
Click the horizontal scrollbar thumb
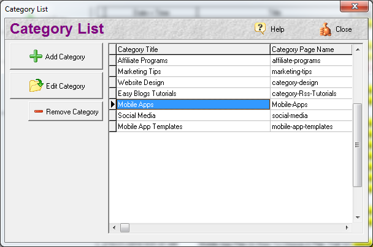click(125, 228)
